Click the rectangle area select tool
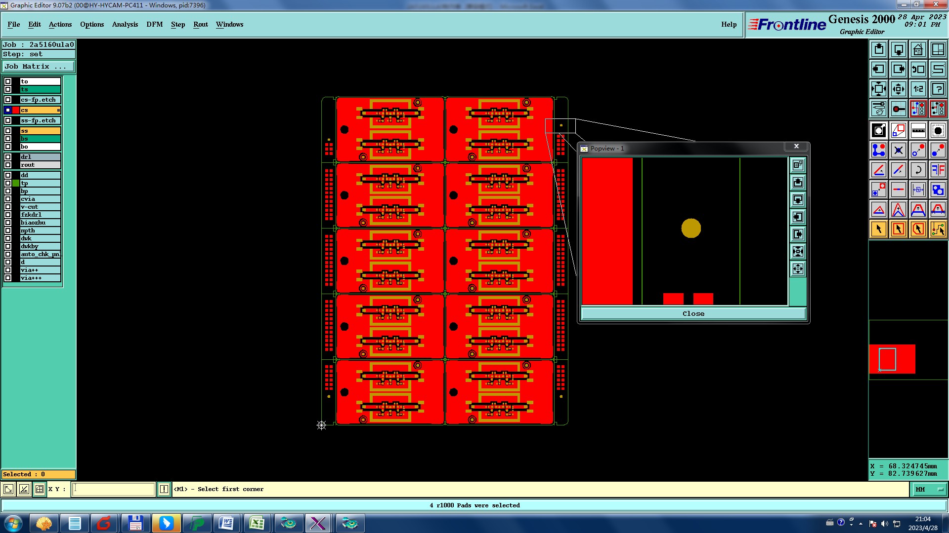 pos(899,229)
